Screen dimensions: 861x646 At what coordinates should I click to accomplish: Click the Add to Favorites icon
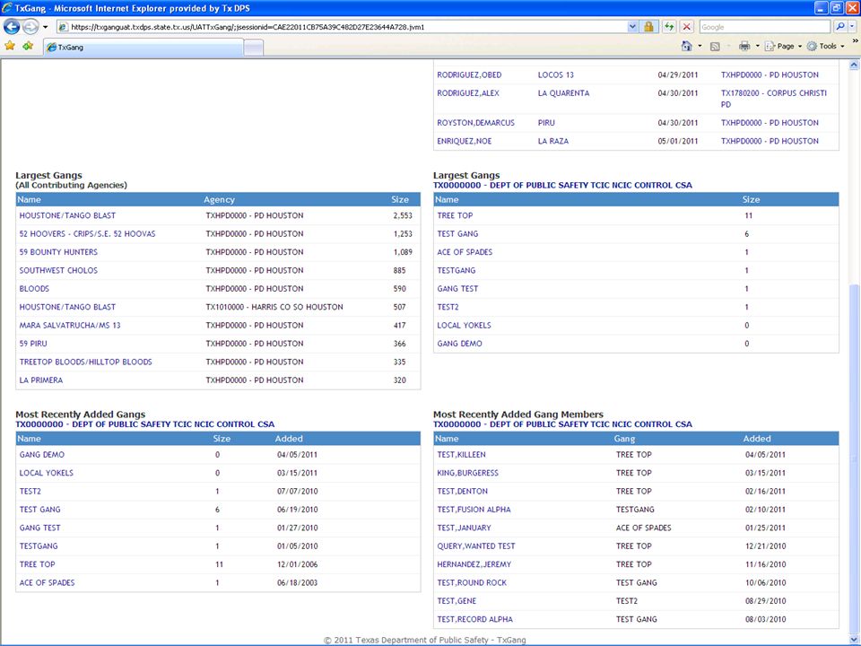click(28, 46)
